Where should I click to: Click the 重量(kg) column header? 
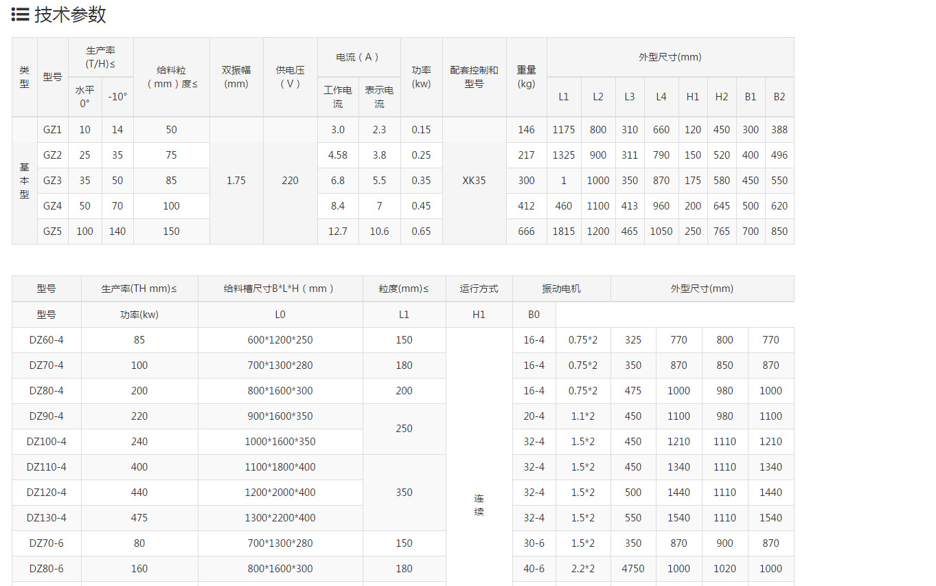pos(526,77)
